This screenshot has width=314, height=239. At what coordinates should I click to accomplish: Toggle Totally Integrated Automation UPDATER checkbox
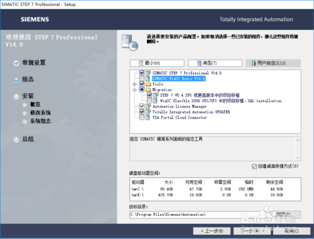click(x=142, y=112)
